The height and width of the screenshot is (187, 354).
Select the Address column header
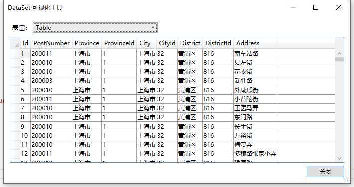point(255,43)
